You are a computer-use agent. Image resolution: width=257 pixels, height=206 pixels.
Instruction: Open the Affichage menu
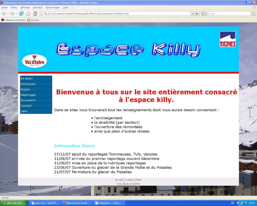(x=25, y=7)
